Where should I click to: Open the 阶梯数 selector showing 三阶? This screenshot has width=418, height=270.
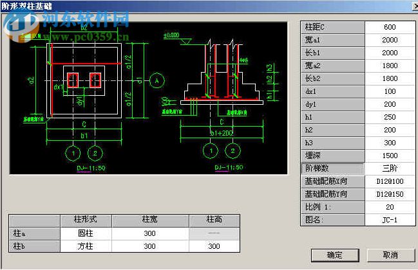[390, 168]
